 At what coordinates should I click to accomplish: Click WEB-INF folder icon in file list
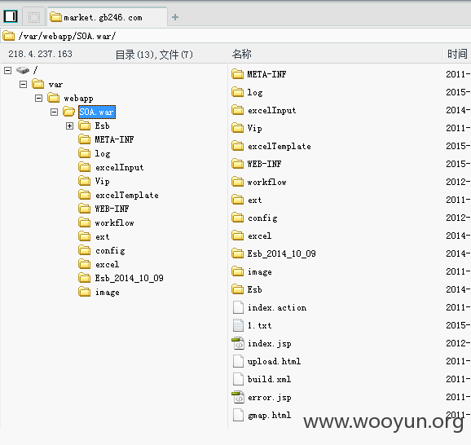[x=238, y=164]
